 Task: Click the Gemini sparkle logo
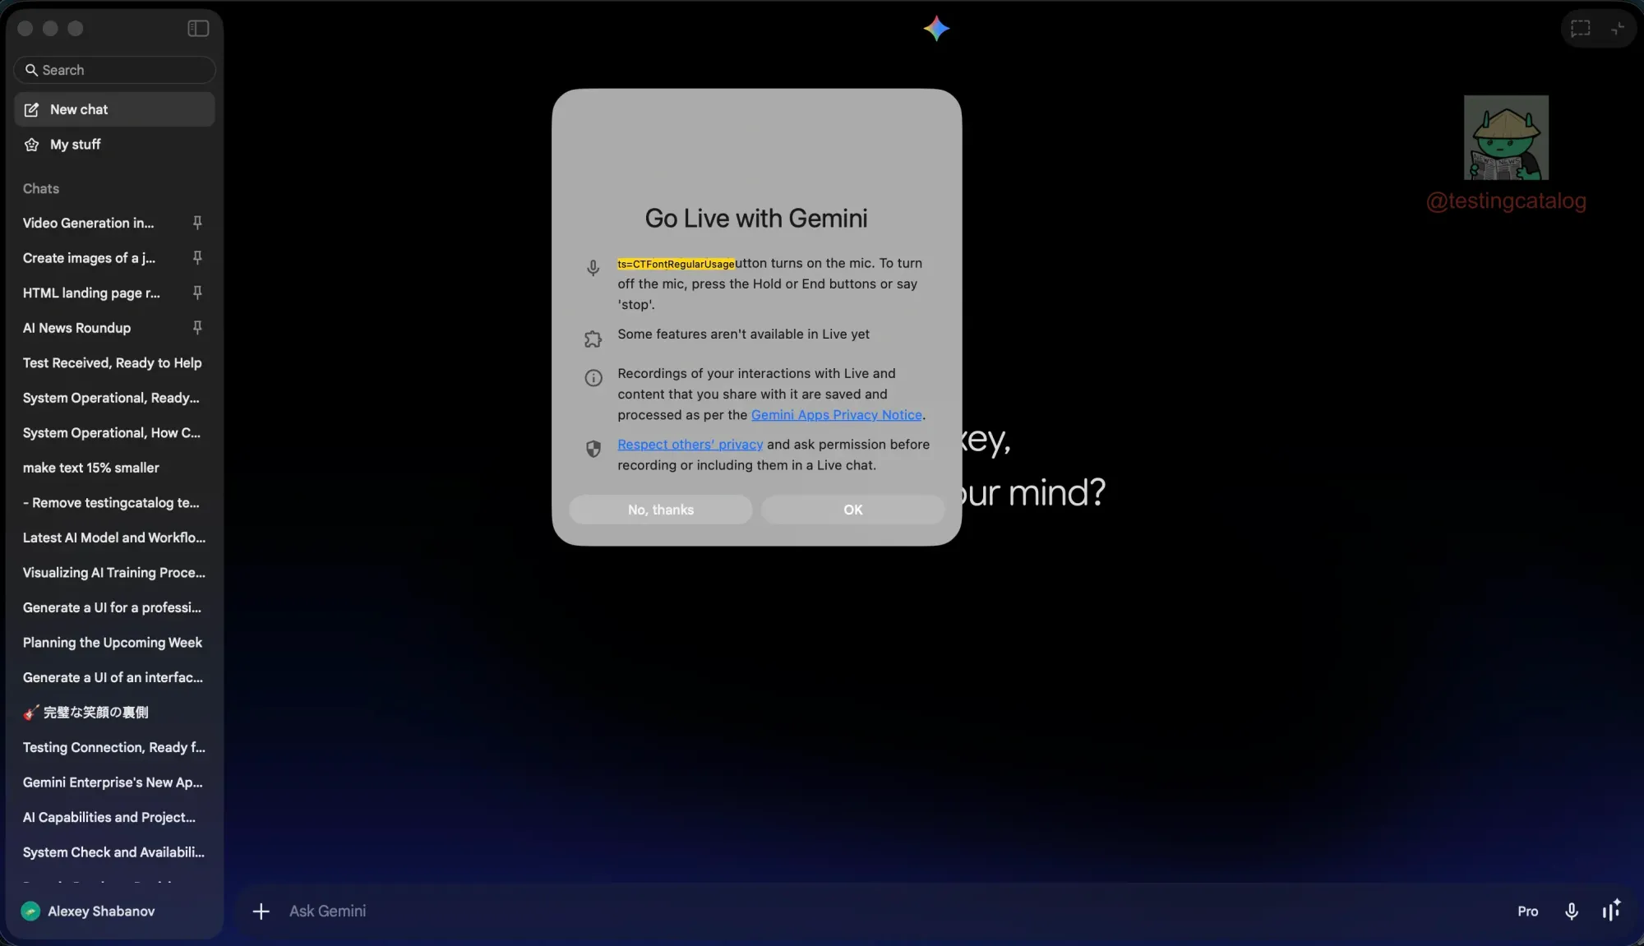(x=936, y=29)
